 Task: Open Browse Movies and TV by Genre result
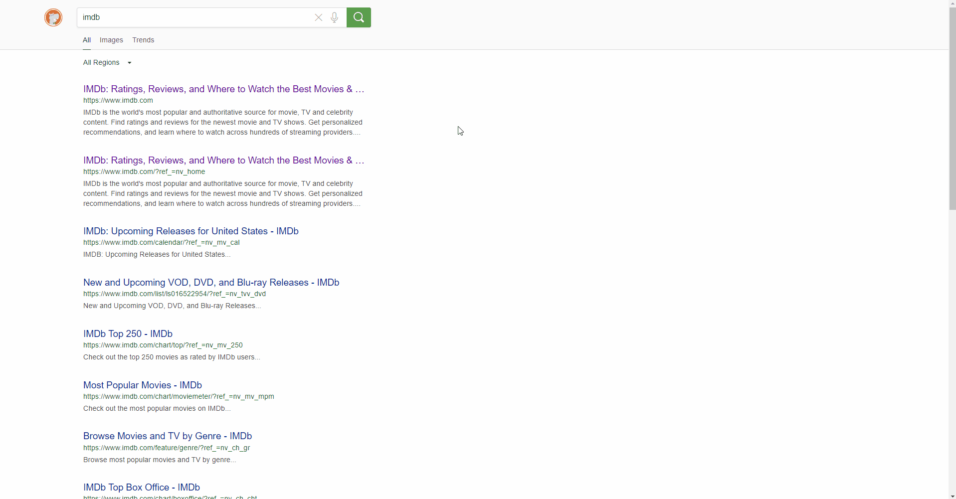[168, 436]
